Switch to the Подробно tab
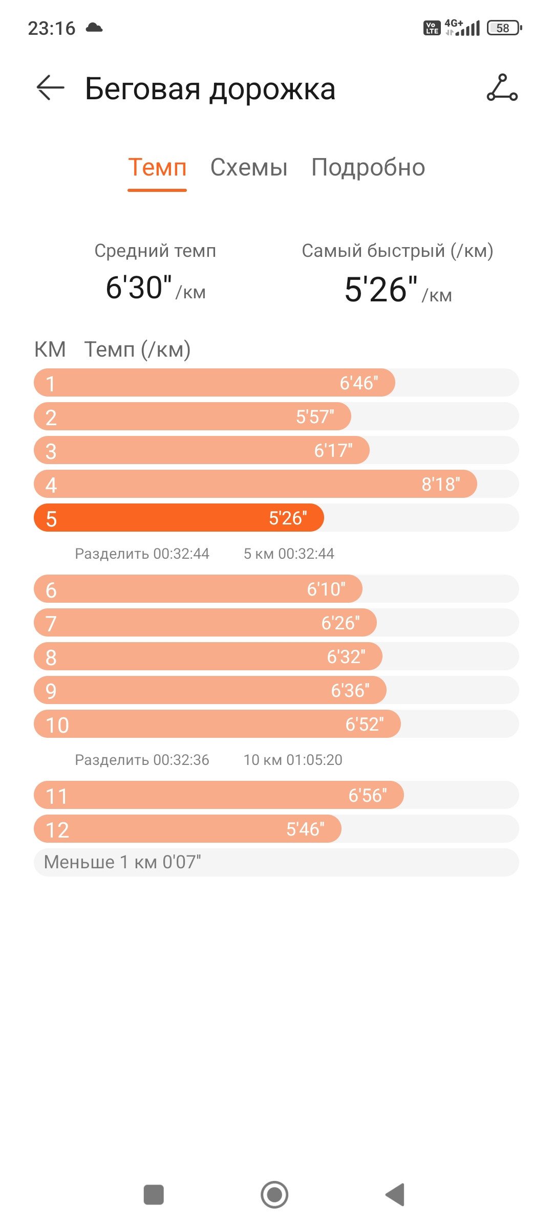553x1228 pixels. point(368,167)
